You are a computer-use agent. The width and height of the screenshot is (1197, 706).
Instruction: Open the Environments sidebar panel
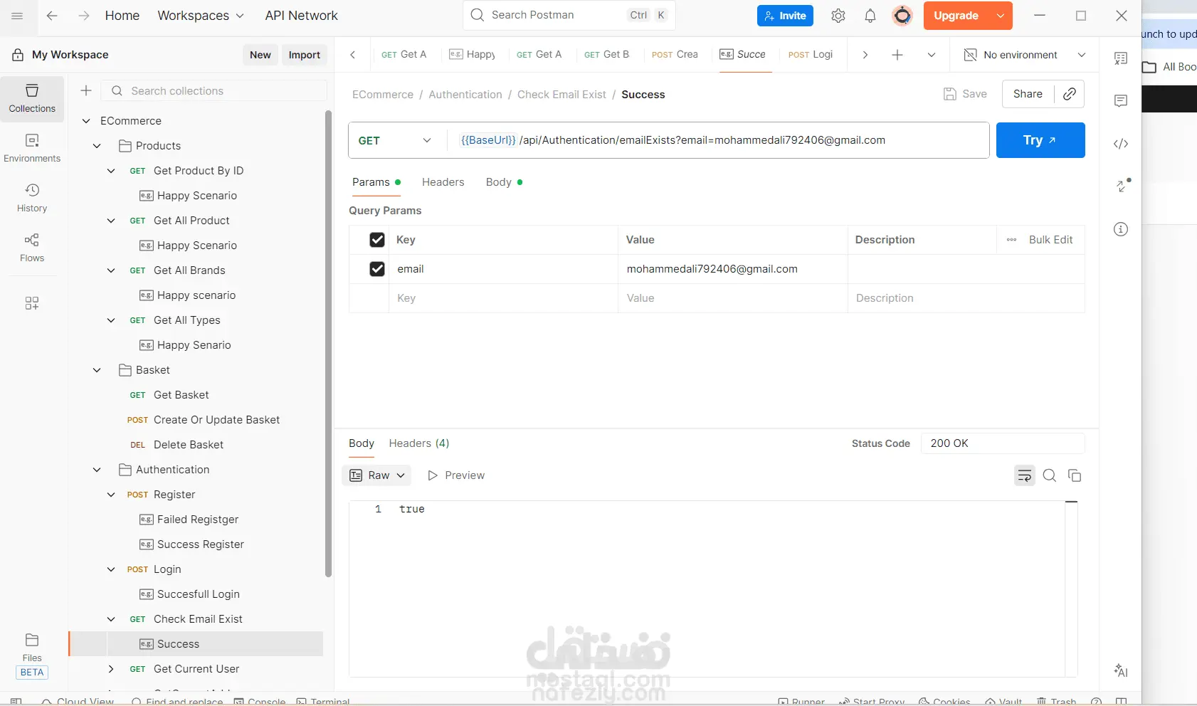click(32, 148)
